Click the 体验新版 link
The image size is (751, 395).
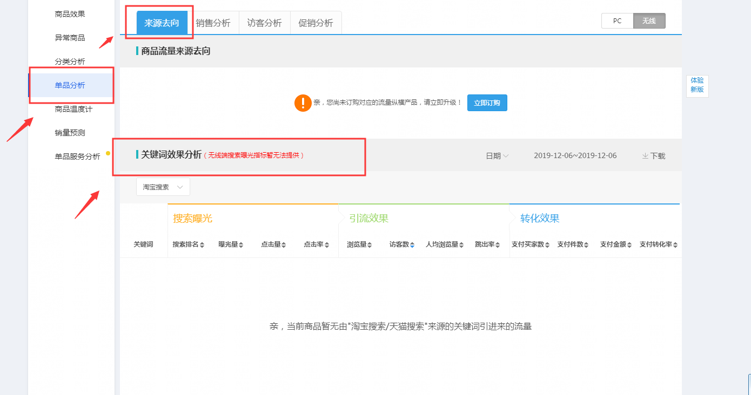point(697,85)
